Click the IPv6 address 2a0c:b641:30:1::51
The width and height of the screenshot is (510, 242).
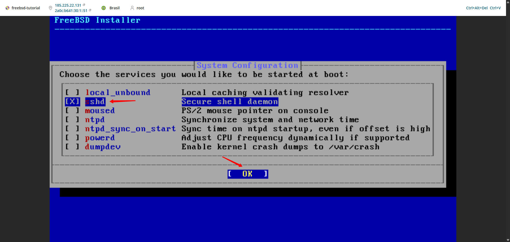(71, 11)
